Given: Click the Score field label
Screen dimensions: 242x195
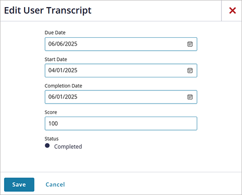Looking at the screenshot, I should tap(51, 112).
